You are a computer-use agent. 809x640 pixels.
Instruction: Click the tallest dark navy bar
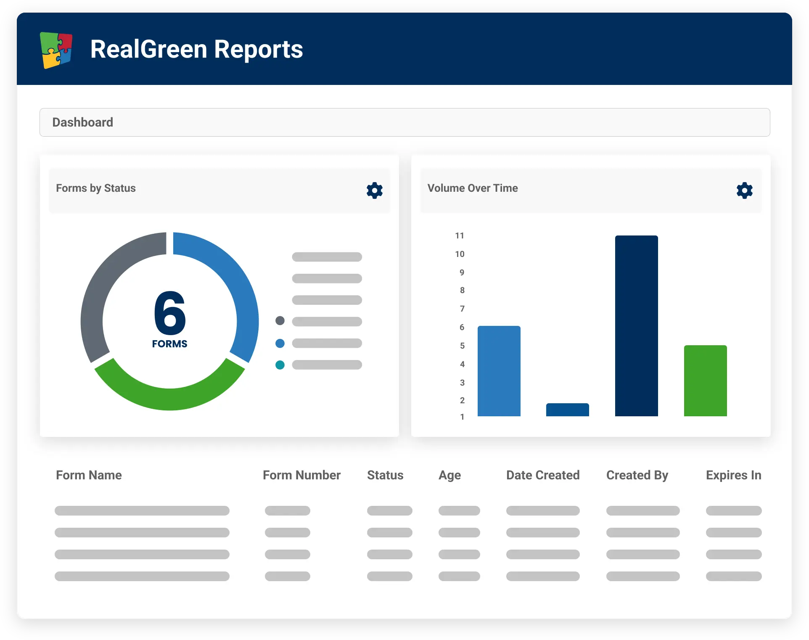click(636, 326)
